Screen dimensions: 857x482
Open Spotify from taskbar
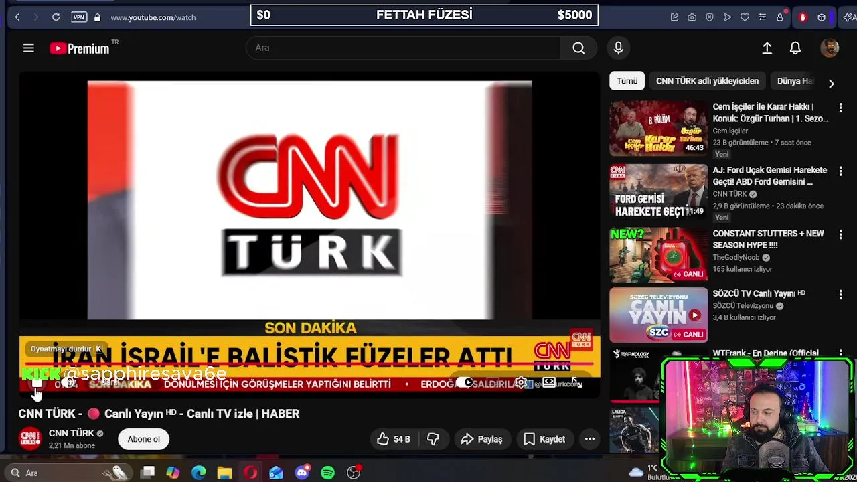[327, 473]
